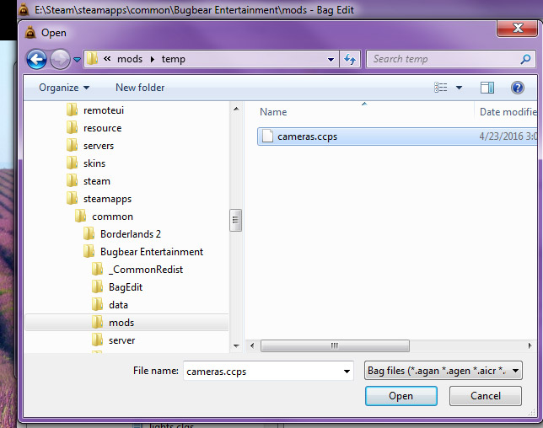Click the folder icon beside steamapps
This screenshot has width=543, height=428.
[x=72, y=198]
